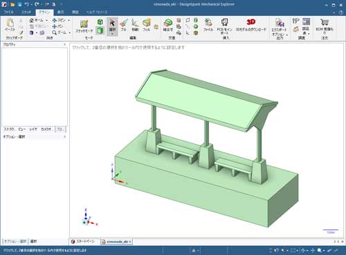Insert a File (ファイル) component

pos(208,25)
